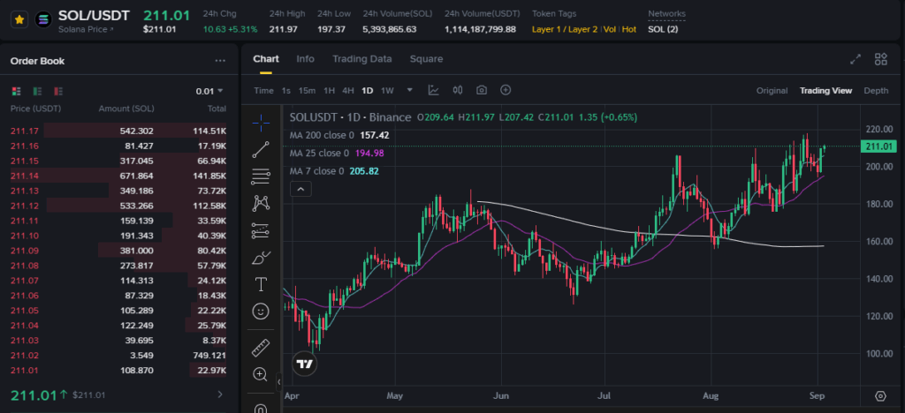Image resolution: width=905 pixels, height=413 pixels.
Task: Select the crosshair cursor tool
Action: 261,122
